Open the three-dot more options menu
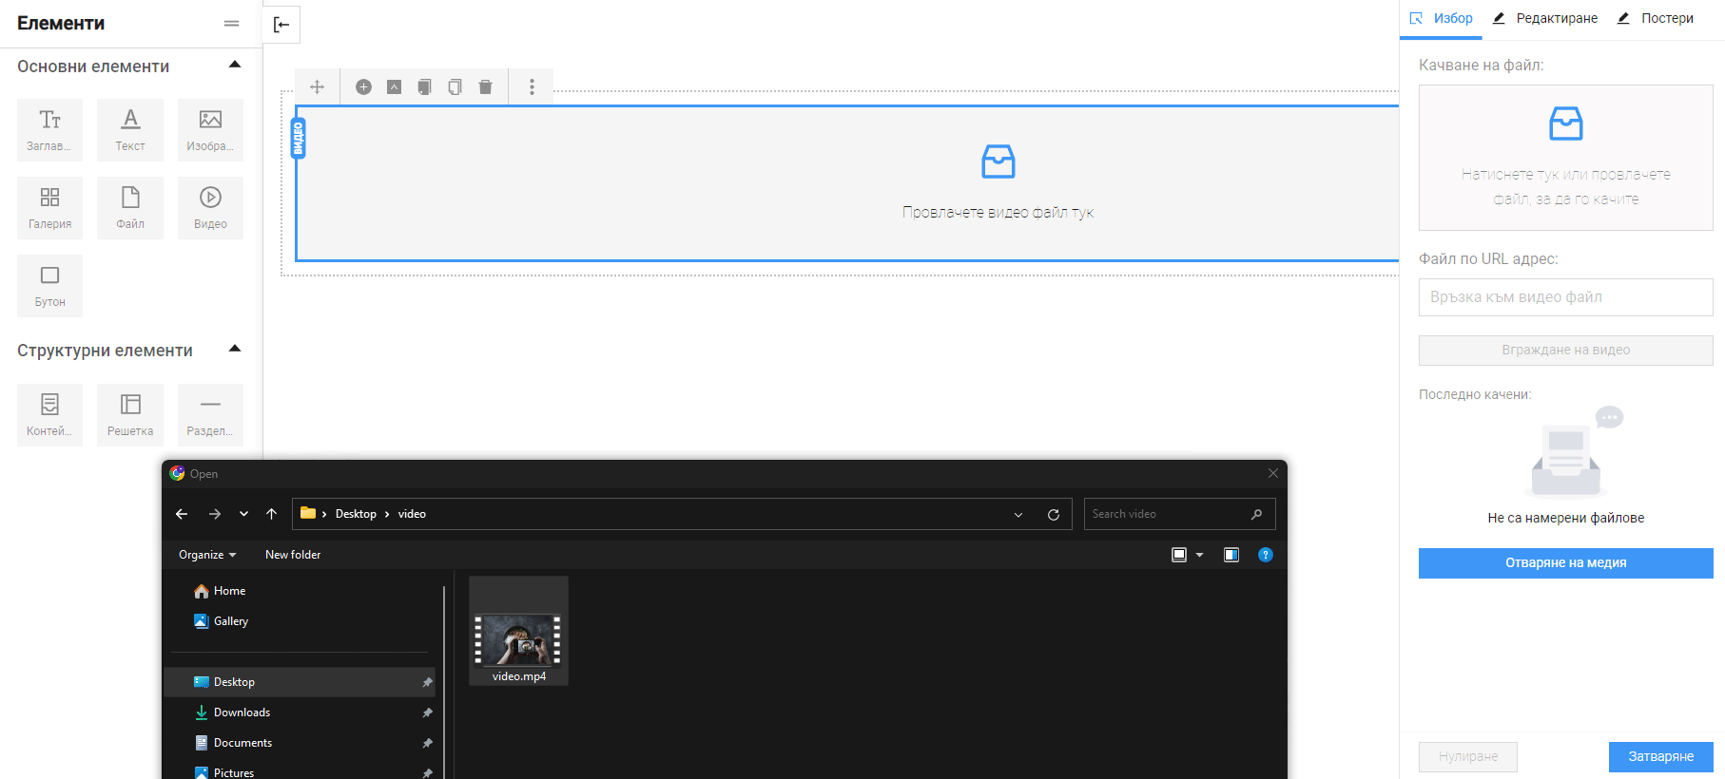This screenshot has width=1725, height=779. coord(532,87)
